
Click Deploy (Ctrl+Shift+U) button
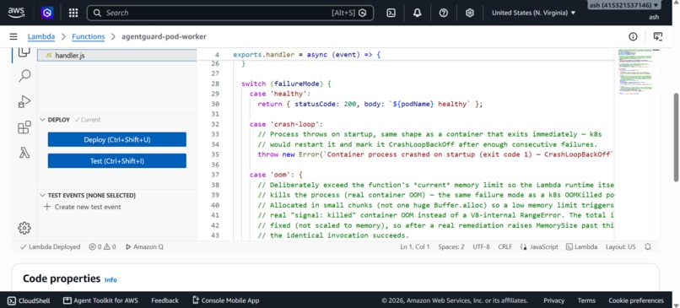117,140
